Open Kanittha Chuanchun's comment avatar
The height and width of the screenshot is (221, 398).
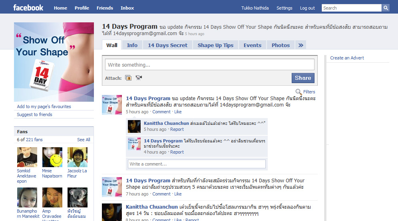(x=134, y=126)
